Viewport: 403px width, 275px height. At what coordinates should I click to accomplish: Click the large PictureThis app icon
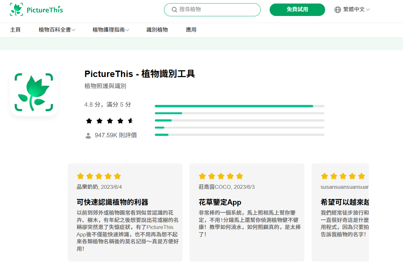[x=34, y=92]
